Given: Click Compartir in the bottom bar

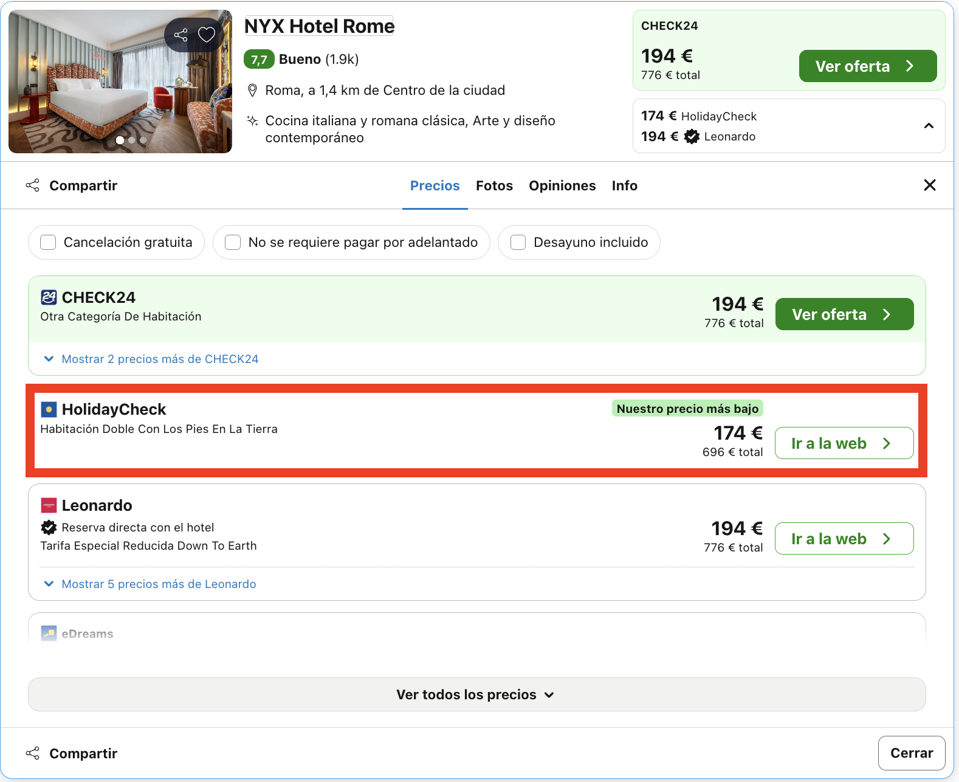Looking at the screenshot, I should (x=72, y=753).
